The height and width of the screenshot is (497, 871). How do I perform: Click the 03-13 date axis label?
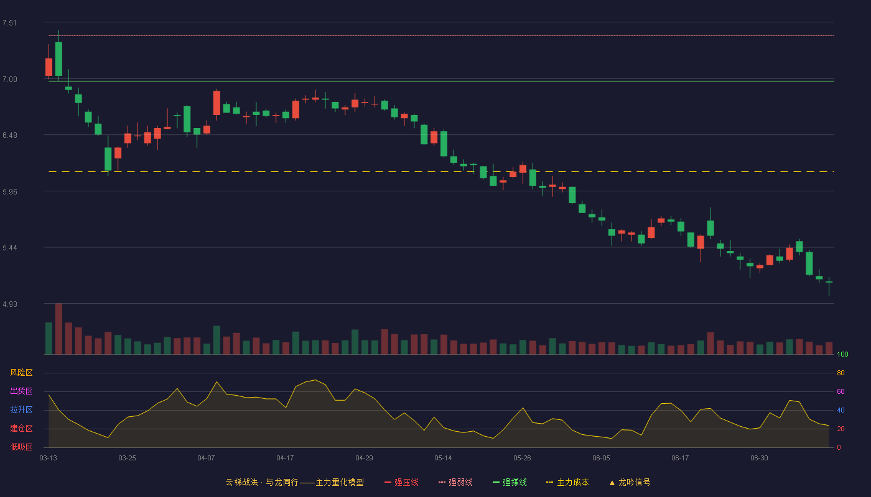click(x=48, y=458)
